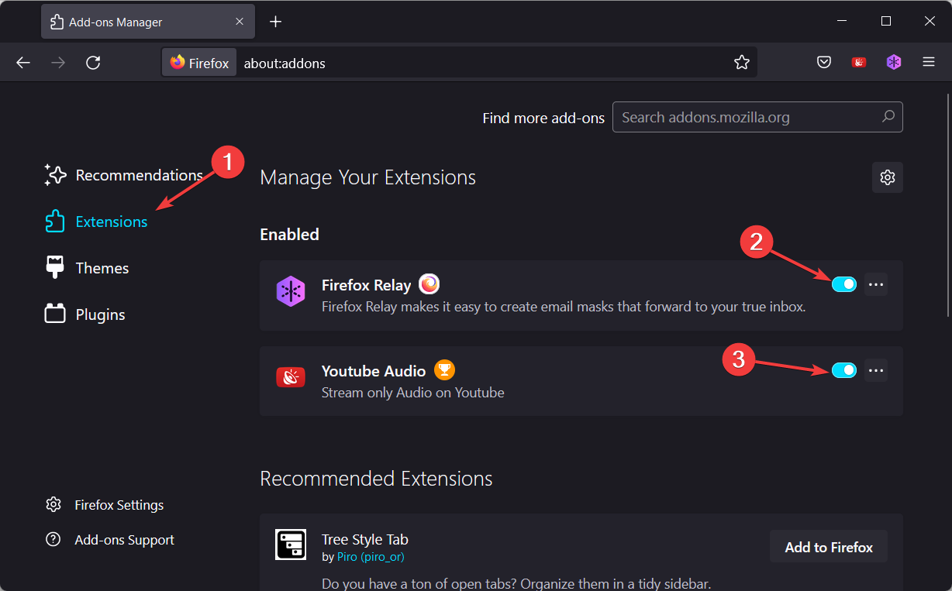The height and width of the screenshot is (591, 952).
Task: Click the Youtube Audio red extension icon
Action: point(291,377)
